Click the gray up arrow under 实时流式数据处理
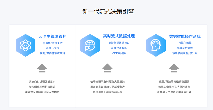 tap(108, 68)
